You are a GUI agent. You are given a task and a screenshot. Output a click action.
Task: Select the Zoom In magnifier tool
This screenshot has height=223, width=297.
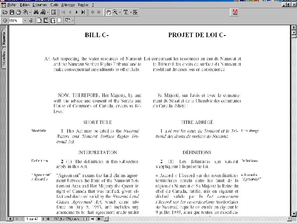pyautogui.click(x=115, y=12)
